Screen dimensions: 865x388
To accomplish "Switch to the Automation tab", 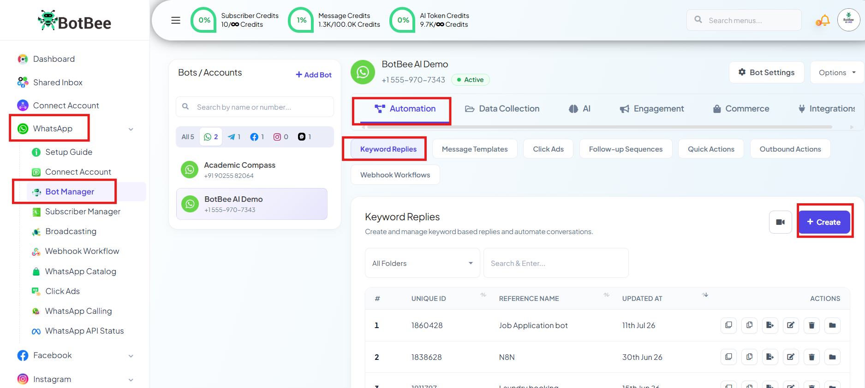I will tap(405, 109).
